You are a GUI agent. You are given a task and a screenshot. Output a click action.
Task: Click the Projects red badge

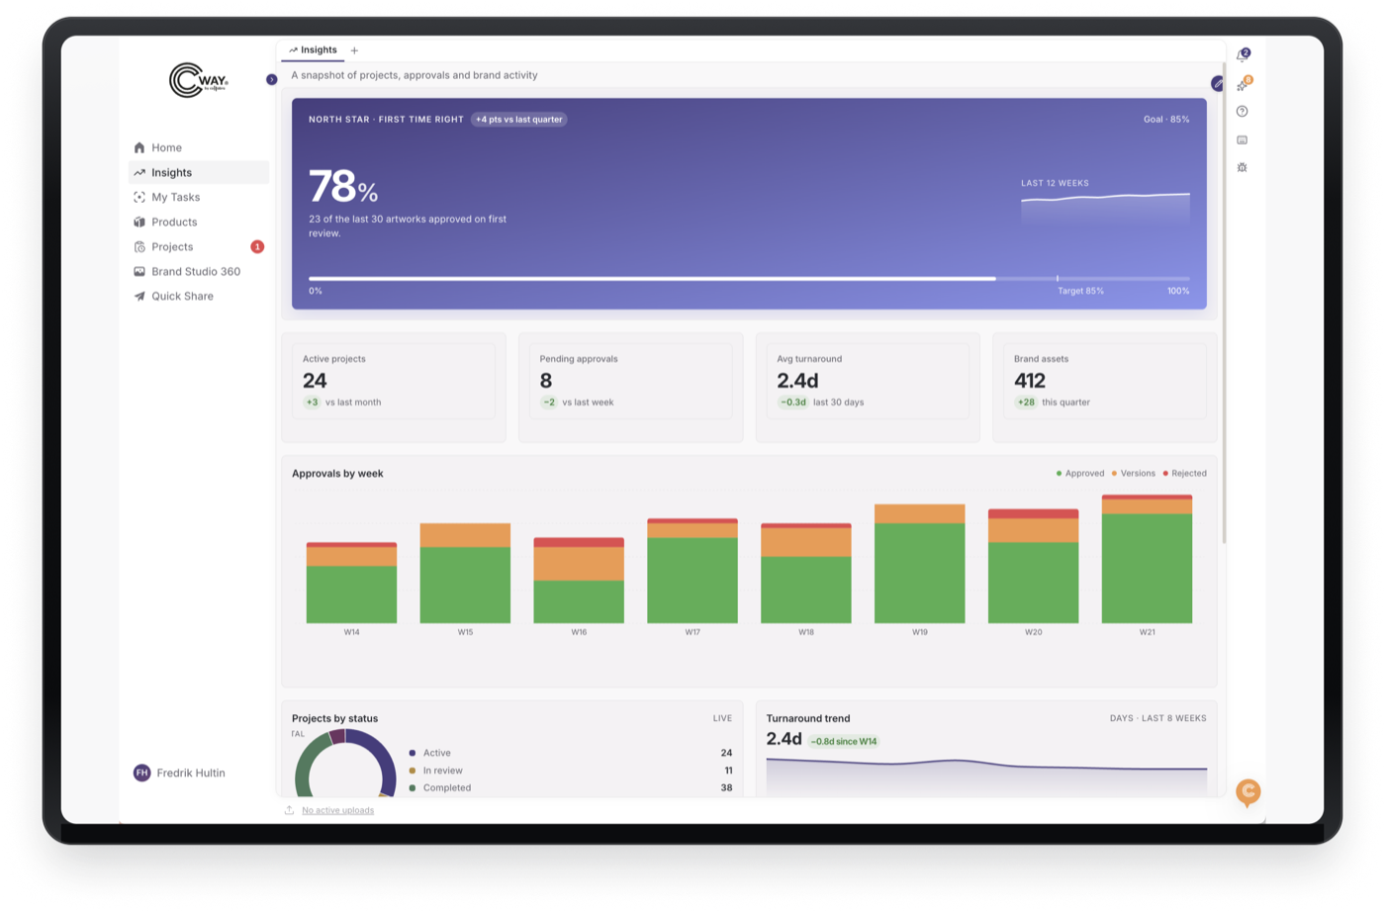(257, 246)
